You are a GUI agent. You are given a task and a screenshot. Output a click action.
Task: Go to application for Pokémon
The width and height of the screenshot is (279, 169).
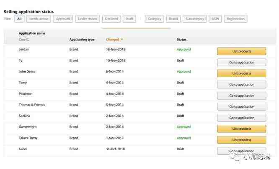pyautogui.click(x=242, y=96)
